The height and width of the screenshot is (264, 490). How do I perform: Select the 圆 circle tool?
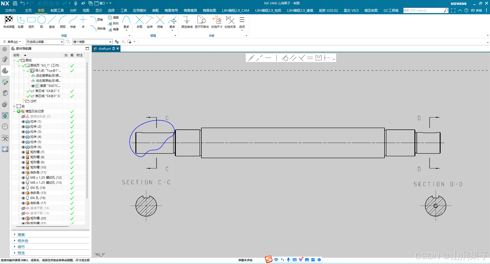(x=42, y=22)
